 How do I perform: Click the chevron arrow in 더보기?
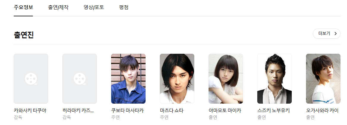pyautogui.click(x=335, y=34)
